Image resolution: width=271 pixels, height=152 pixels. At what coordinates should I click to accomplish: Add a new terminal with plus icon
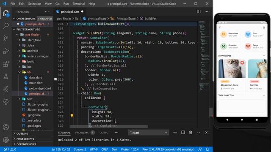[175, 132]
